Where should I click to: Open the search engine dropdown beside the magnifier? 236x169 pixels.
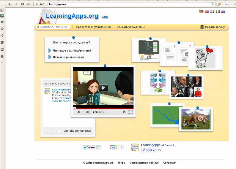(222, 4)
